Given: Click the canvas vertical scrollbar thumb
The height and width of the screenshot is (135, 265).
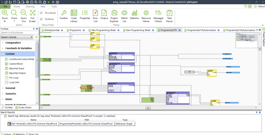Looking at the screenshot, I should tap(260, 49).
